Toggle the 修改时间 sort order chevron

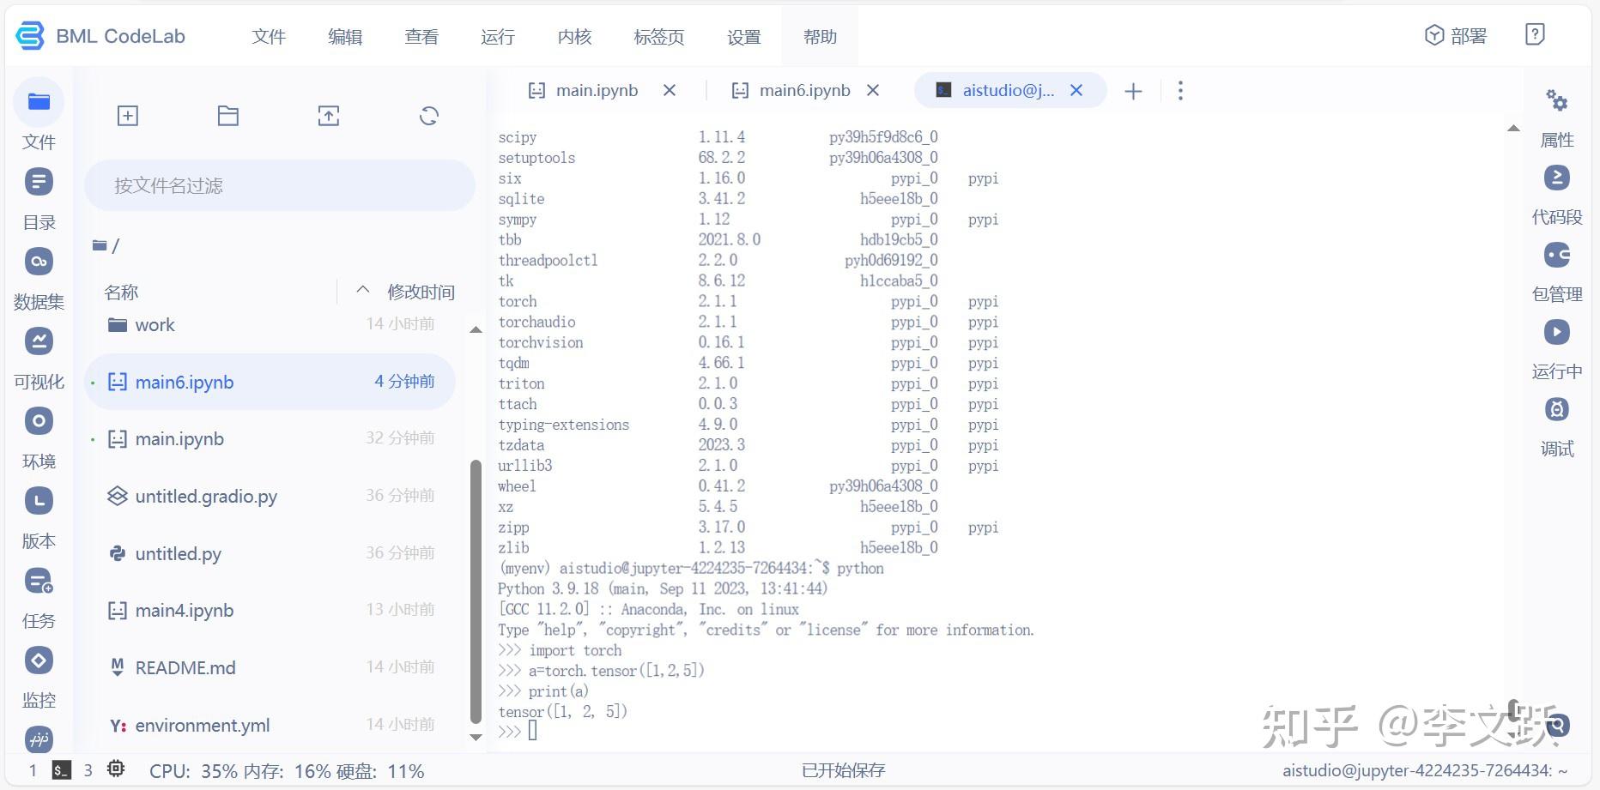(362, 291)
